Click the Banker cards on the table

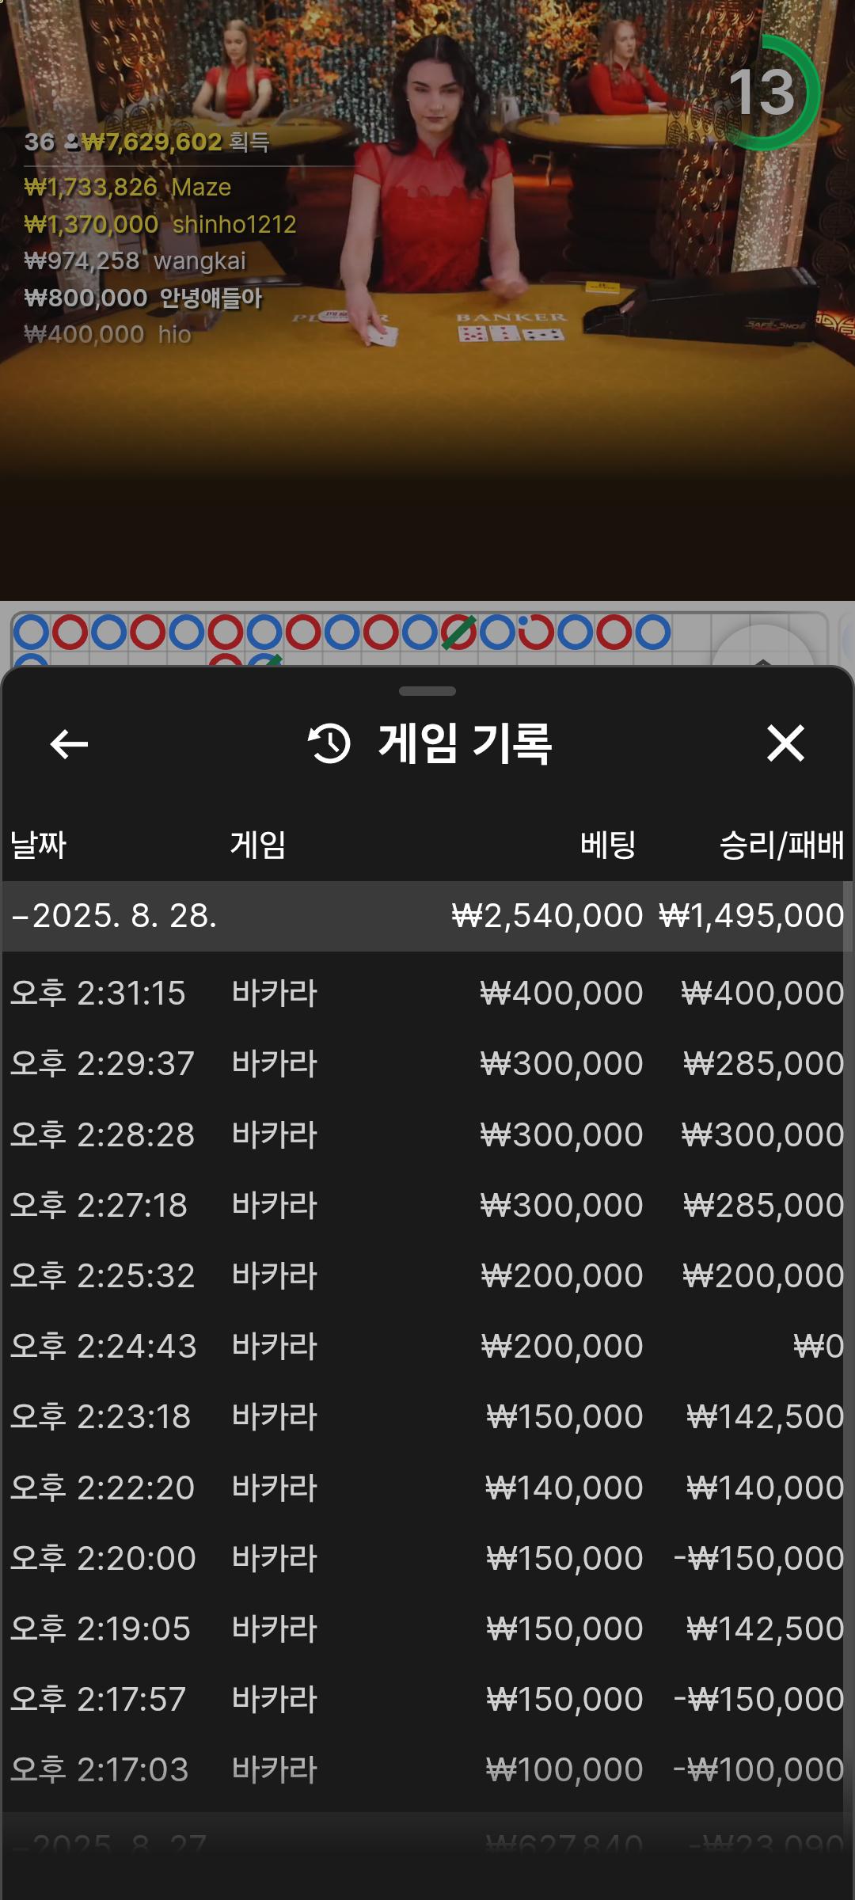click(x=511, y=332)
